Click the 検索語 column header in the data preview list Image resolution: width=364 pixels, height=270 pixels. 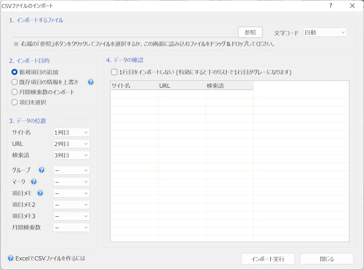click(229, 86)
